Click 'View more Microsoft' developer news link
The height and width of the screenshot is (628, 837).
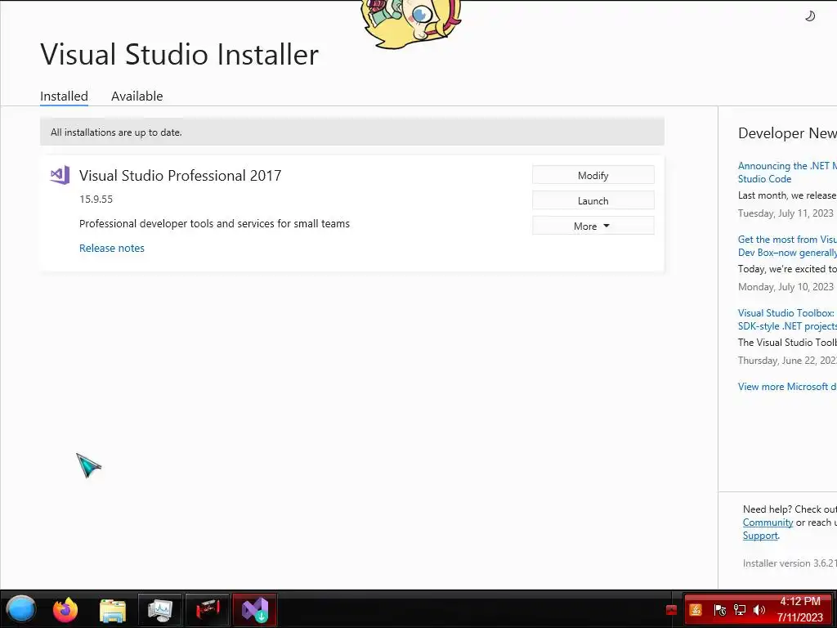(787, 387)
